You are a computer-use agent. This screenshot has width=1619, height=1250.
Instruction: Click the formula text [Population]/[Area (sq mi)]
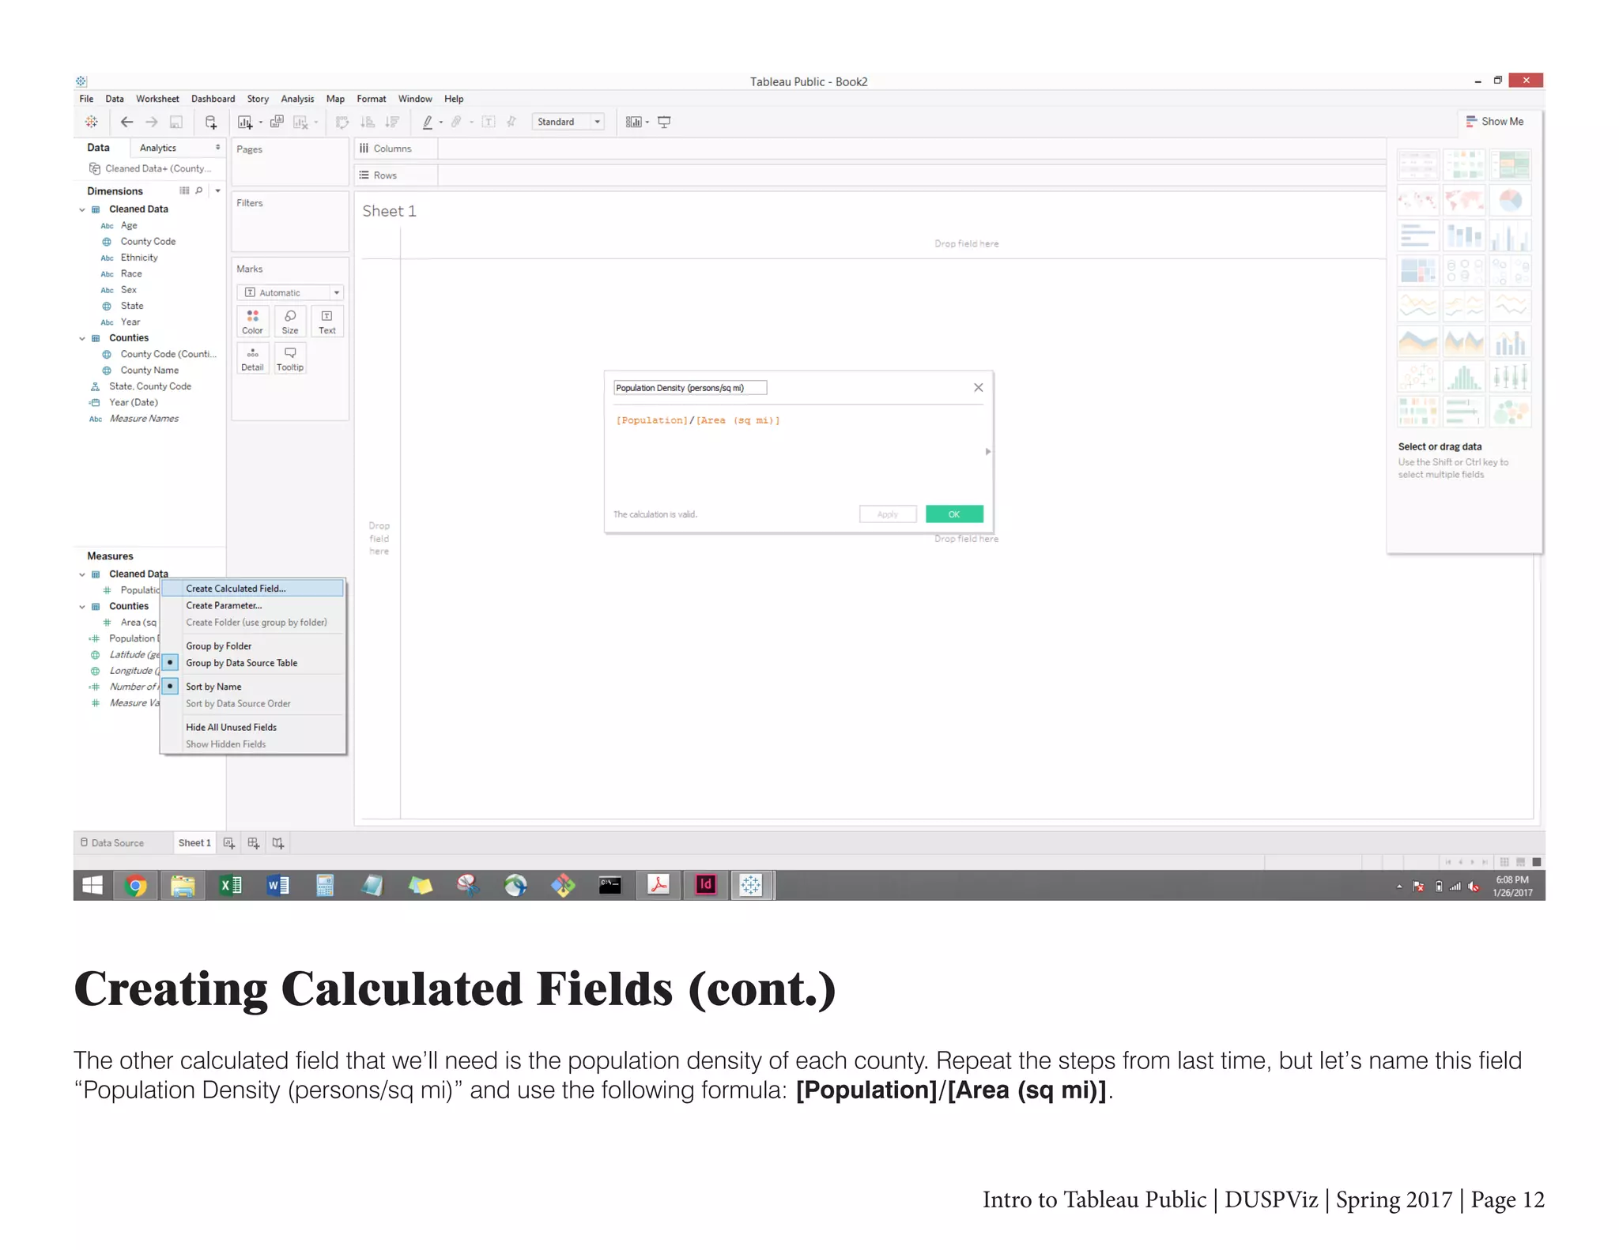(698, 420)
